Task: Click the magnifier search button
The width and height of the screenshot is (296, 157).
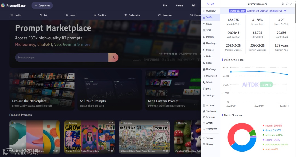Action: [x=113, y=57]
